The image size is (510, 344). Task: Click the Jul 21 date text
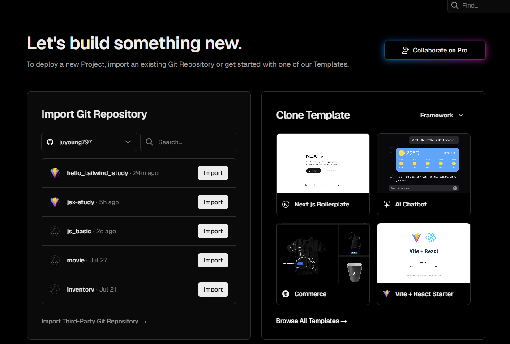107,289
